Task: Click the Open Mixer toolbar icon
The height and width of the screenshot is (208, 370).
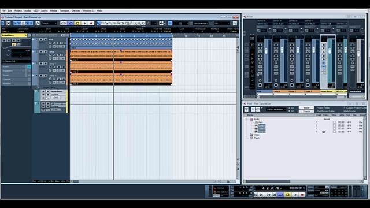Action: click(31, 23)
